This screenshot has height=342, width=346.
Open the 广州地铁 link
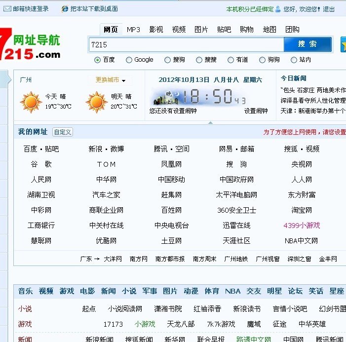click(236, 259)
